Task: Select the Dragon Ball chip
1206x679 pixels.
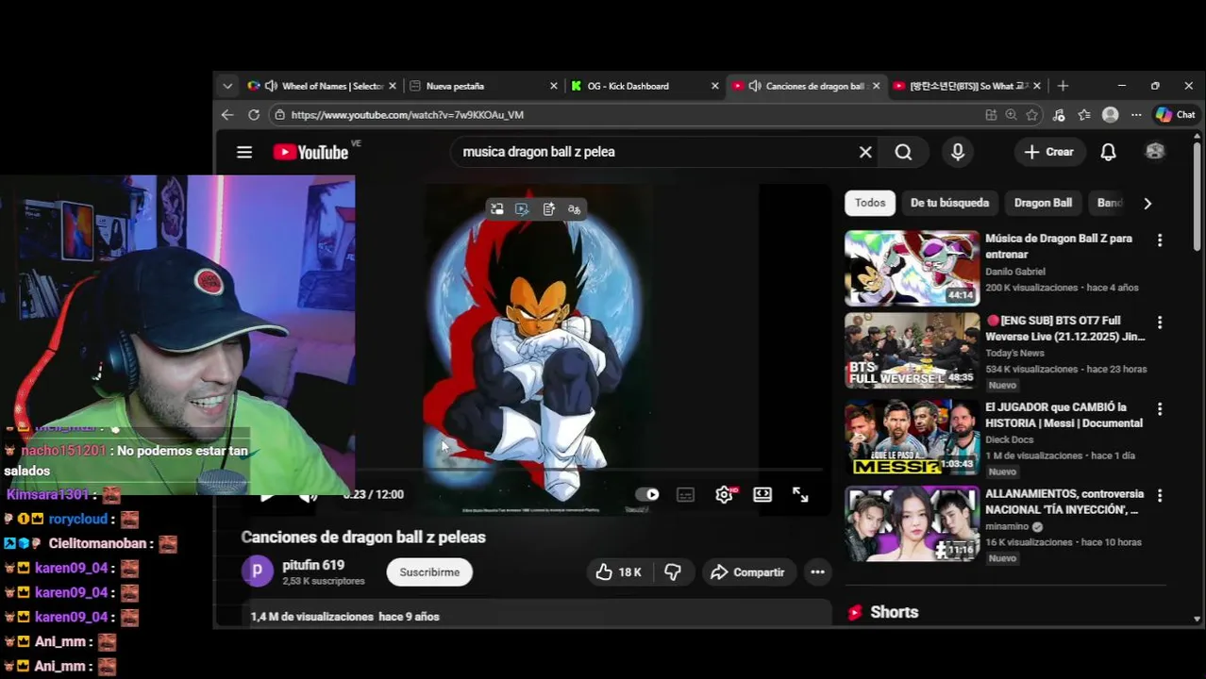Action: 1043,203
